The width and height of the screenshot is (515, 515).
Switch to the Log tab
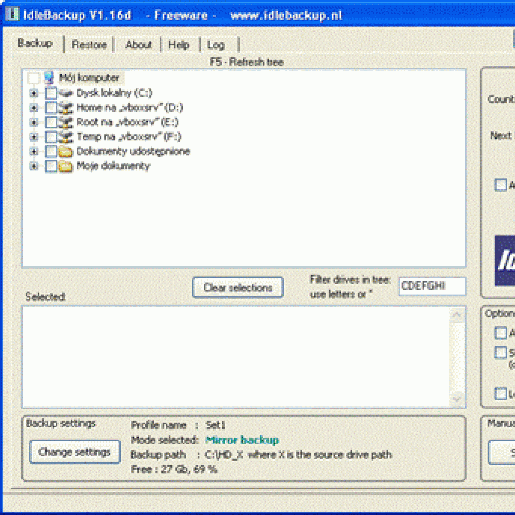[216, 45]
